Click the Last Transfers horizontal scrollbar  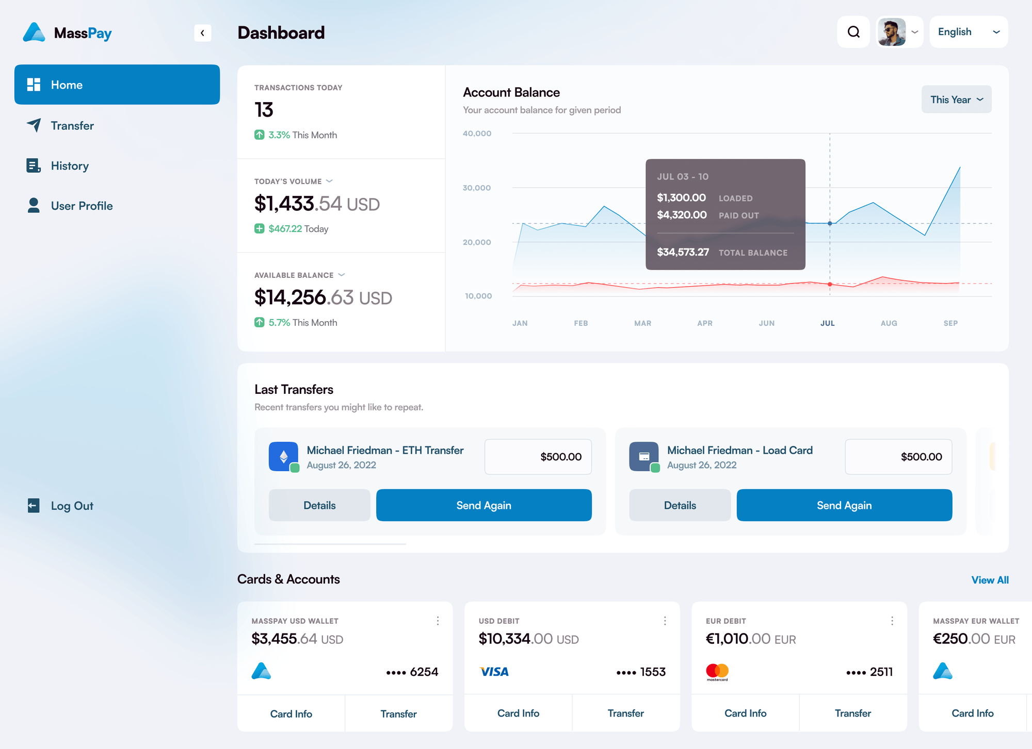tap(330, 544)
